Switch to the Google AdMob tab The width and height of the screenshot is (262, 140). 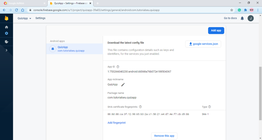coord(24,3)
